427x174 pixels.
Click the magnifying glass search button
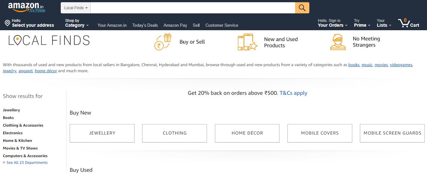[302, 8]
